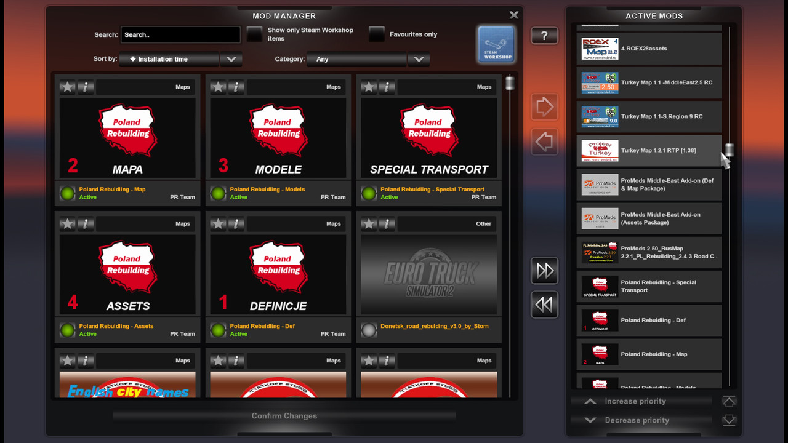Toggle Show only Steam Workshop items
This screenshot has width=788, height=443.
pyautogui.click(x=255, y=34)
